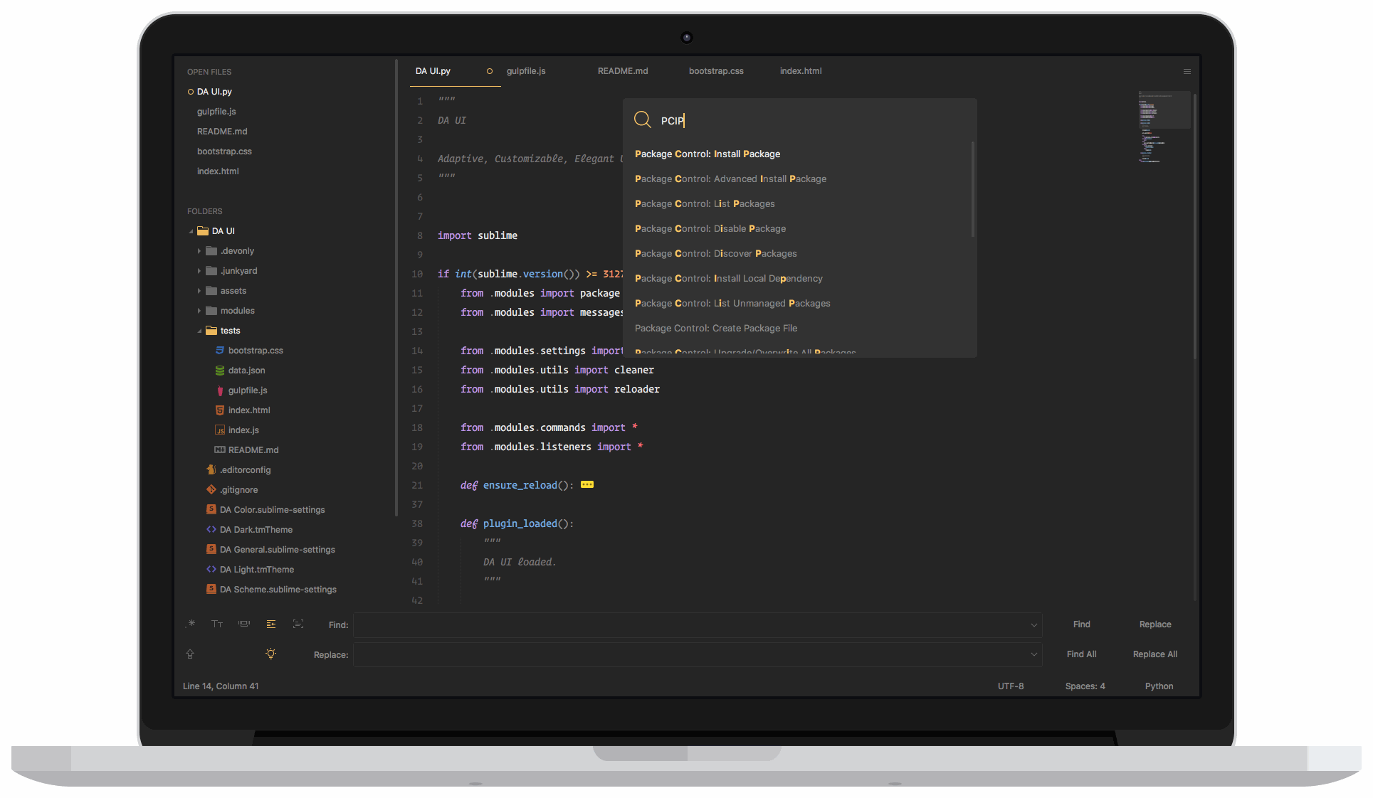Switch to the gulpfile.js tab
The image size is (1373, 798).
526,71
